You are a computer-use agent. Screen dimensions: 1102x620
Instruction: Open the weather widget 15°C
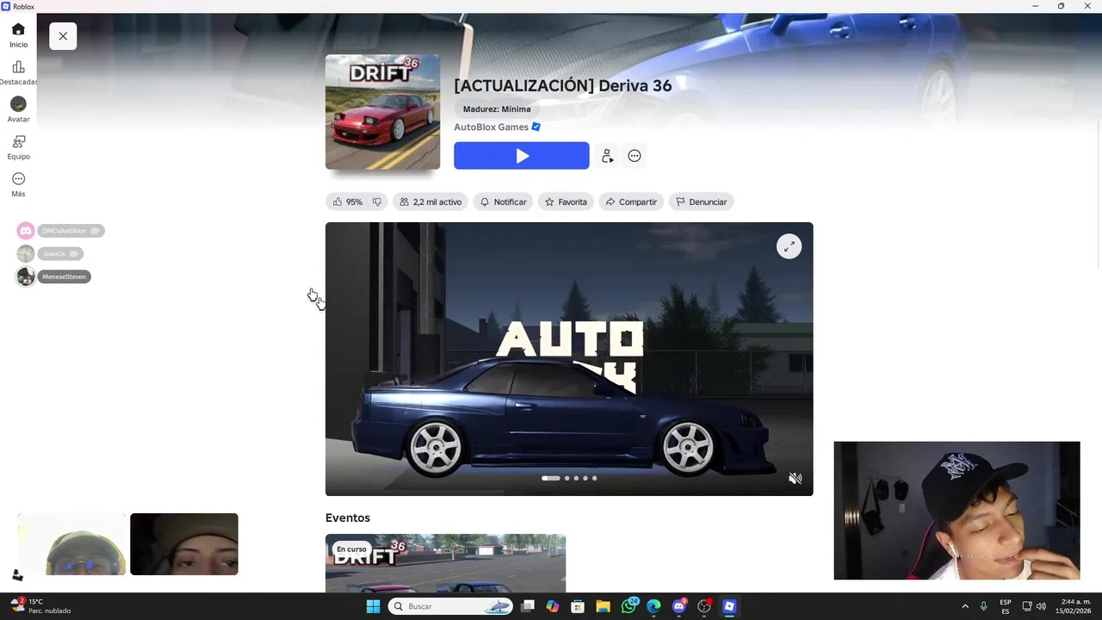[41, 606]
